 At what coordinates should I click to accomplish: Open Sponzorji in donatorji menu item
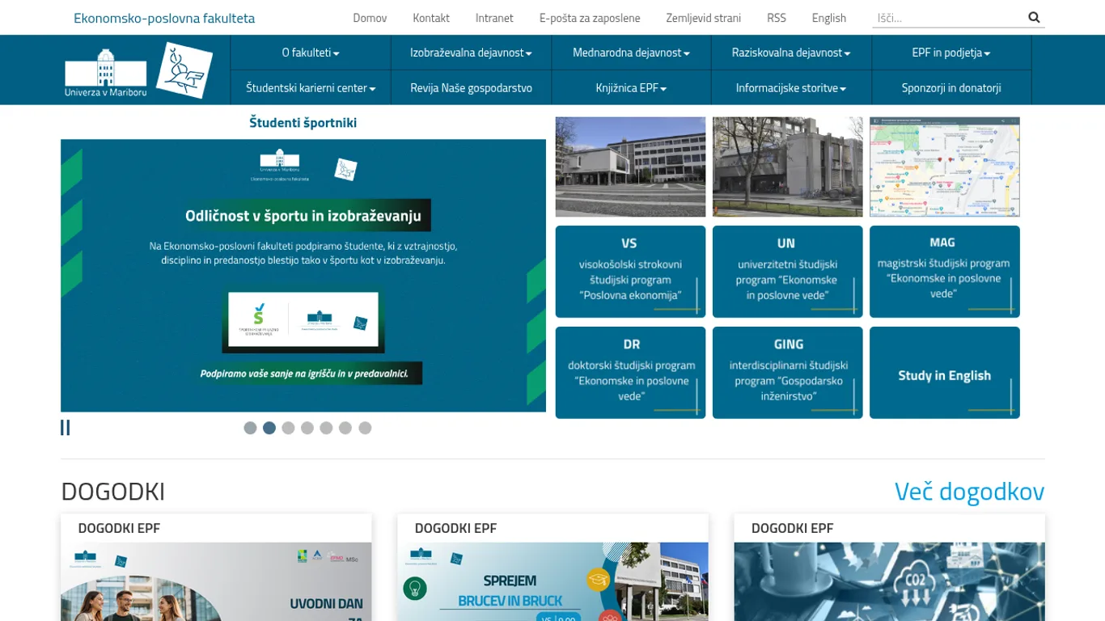(x=951, y=87)
